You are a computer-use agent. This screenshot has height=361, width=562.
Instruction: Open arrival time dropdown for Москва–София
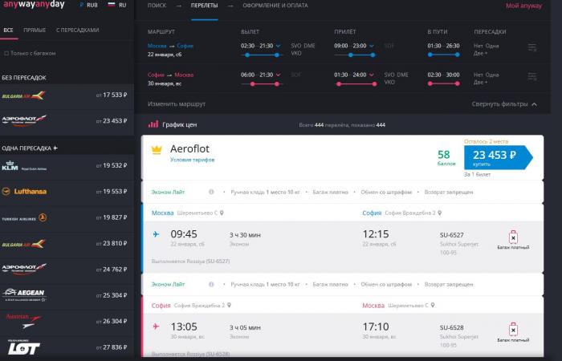point(372,46)
